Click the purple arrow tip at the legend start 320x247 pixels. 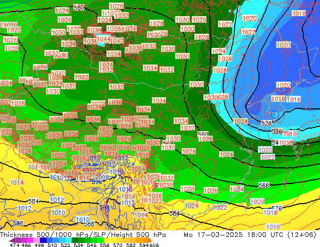tap(11, 240)
